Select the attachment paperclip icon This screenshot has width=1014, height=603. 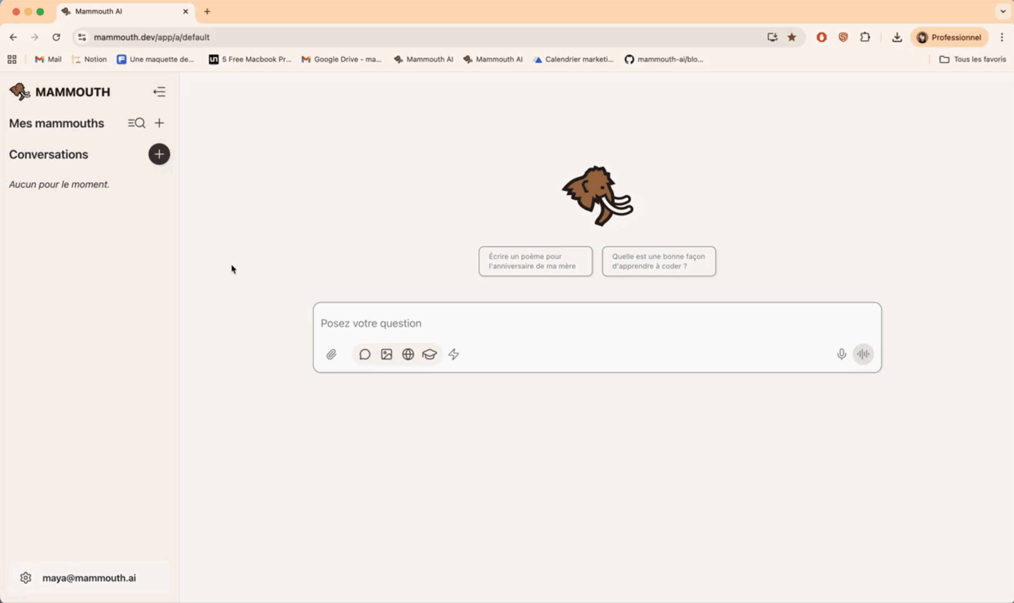[x=332, y=354]
